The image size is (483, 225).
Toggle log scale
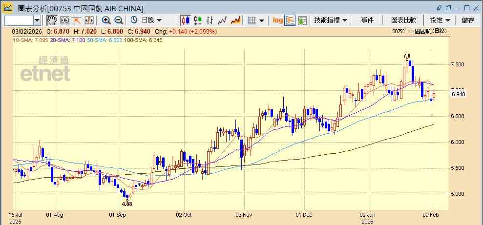click(x=277, y=20)
